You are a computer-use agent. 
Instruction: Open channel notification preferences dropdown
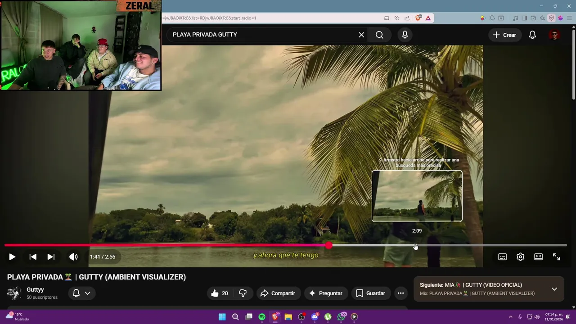(x=81, y=293)
